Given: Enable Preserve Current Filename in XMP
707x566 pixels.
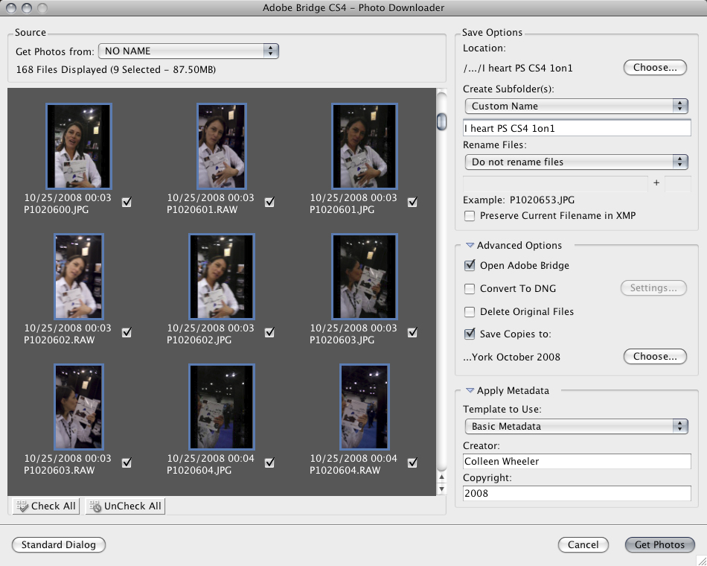Looking at the screenshot, I should tap(470, 216).
